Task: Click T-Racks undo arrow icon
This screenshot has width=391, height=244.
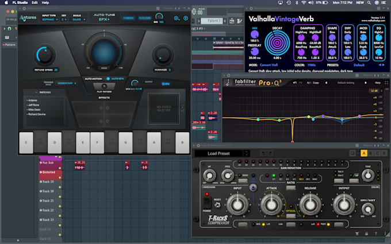Action: [263, 153]
